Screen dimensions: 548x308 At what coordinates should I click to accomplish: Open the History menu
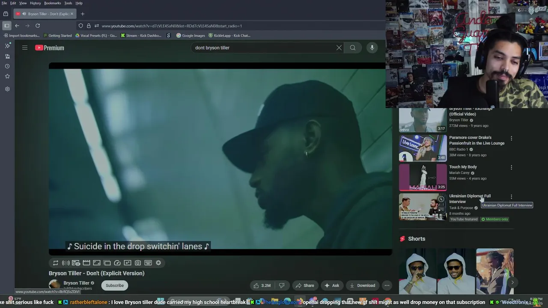36,3
